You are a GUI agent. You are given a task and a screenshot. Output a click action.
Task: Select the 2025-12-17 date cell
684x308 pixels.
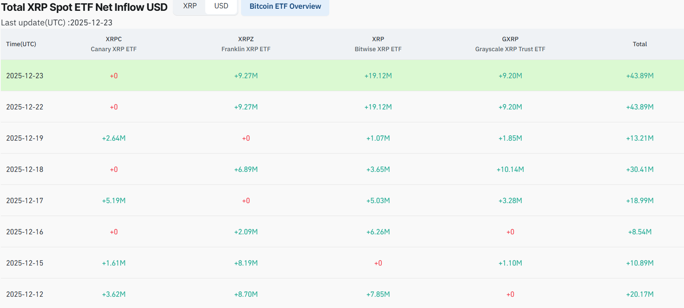click(25, 201)
